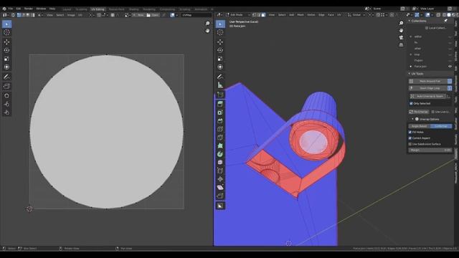Switch to the UV Editing workspace tab

[98, 9]
